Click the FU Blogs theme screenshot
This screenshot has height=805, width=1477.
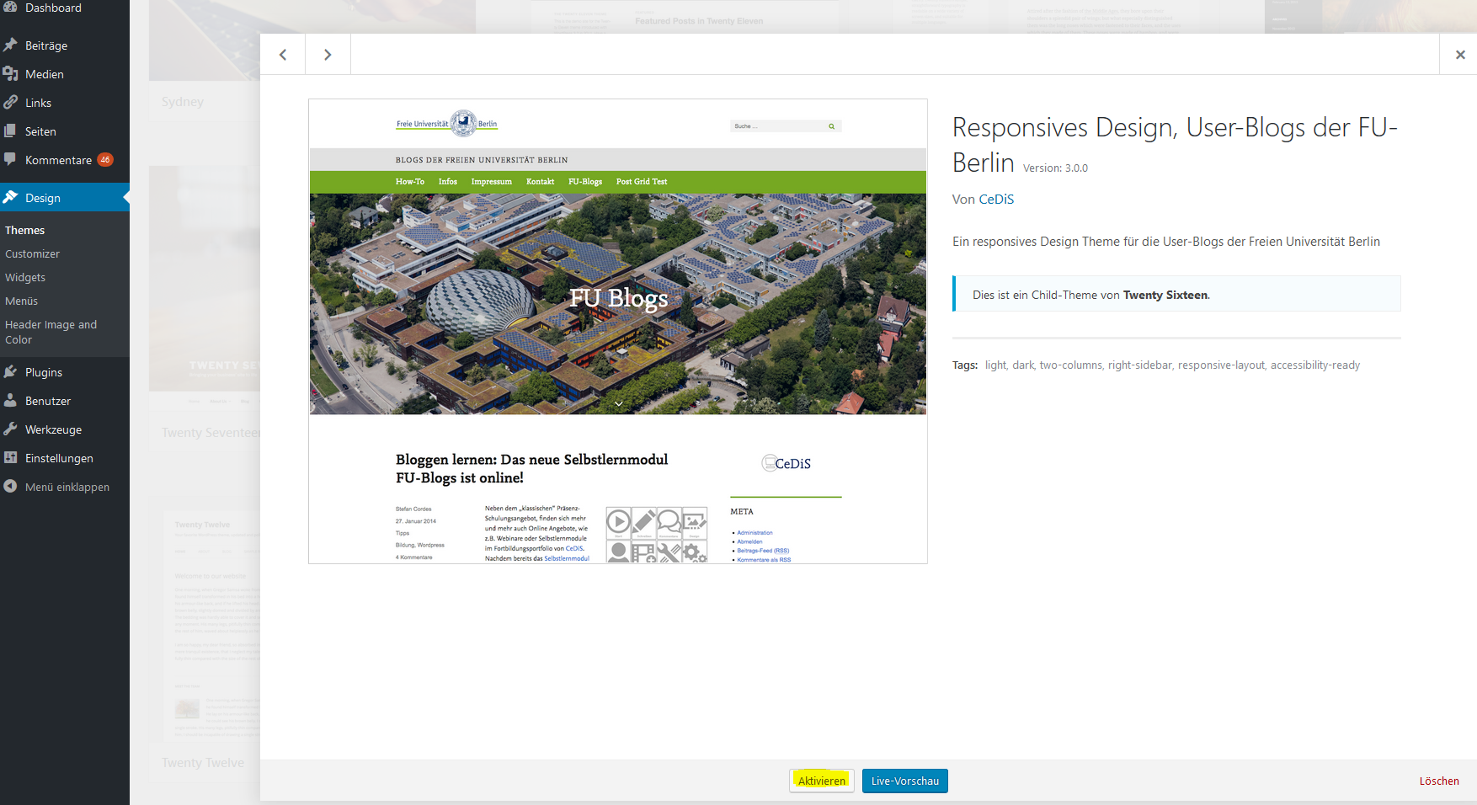click(618, 332)
